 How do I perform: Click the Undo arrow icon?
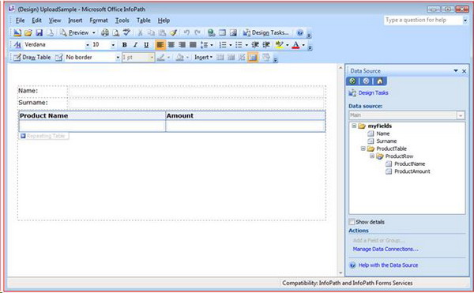pyautogui.click(x=186, y=32)
